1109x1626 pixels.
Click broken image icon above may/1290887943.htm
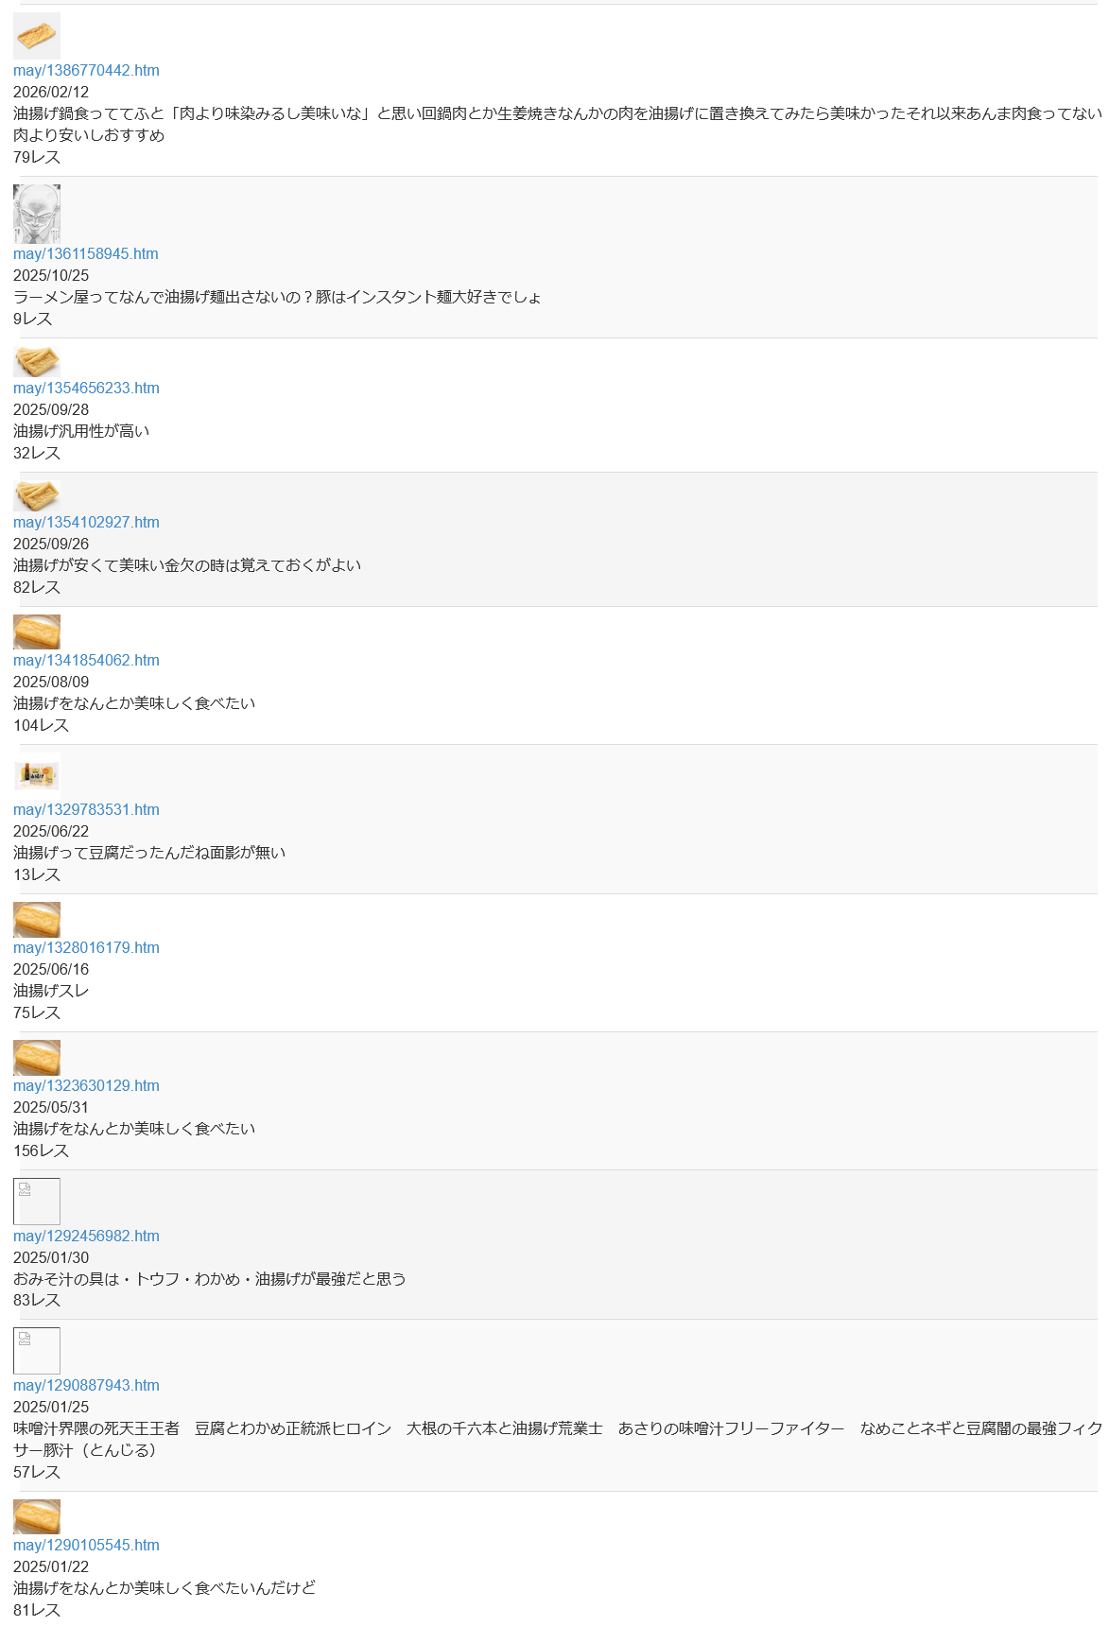(x=37, y=1350)
